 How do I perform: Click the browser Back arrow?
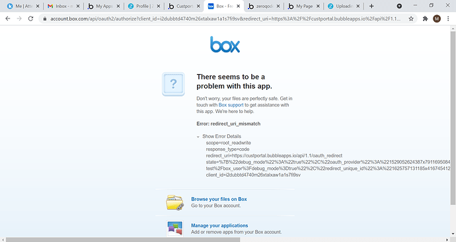pyautogui.click(x=8, y=19)
